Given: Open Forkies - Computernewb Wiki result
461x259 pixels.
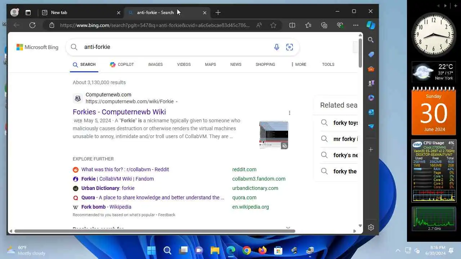Looking at the screenshot, I should 119,112.
